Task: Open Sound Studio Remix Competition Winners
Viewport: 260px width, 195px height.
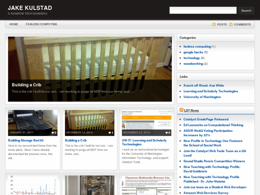Action: click(x=214, y=161)
